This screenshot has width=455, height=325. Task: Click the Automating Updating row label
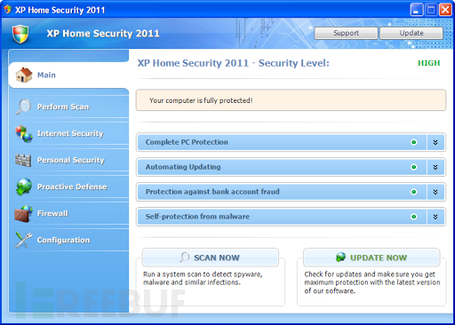pos(183,167)
